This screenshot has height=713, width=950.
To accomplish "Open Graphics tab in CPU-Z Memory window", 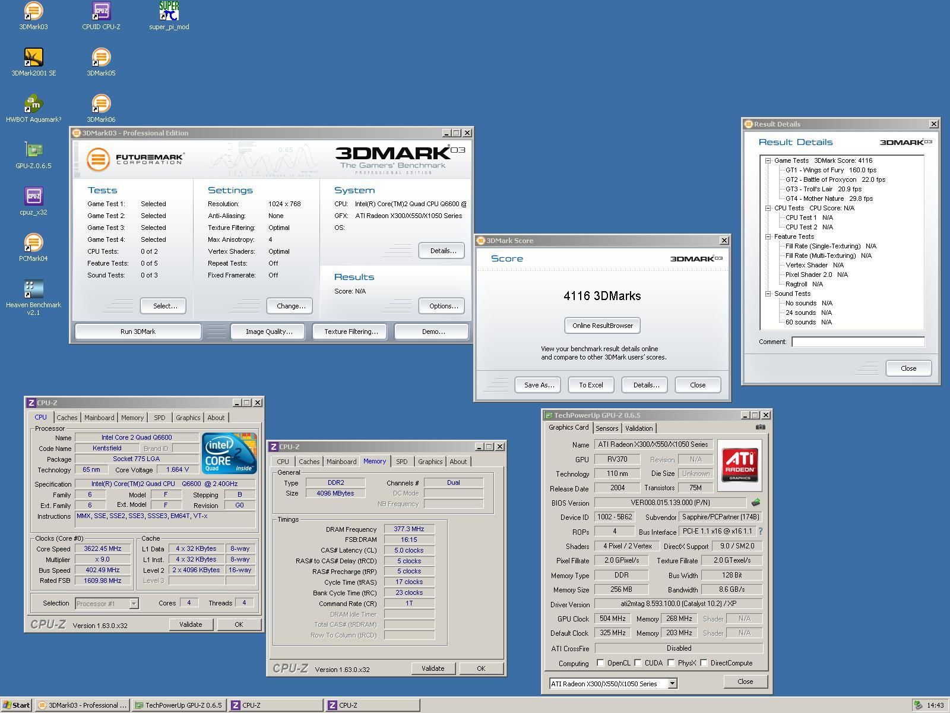I will coord(430,462).
